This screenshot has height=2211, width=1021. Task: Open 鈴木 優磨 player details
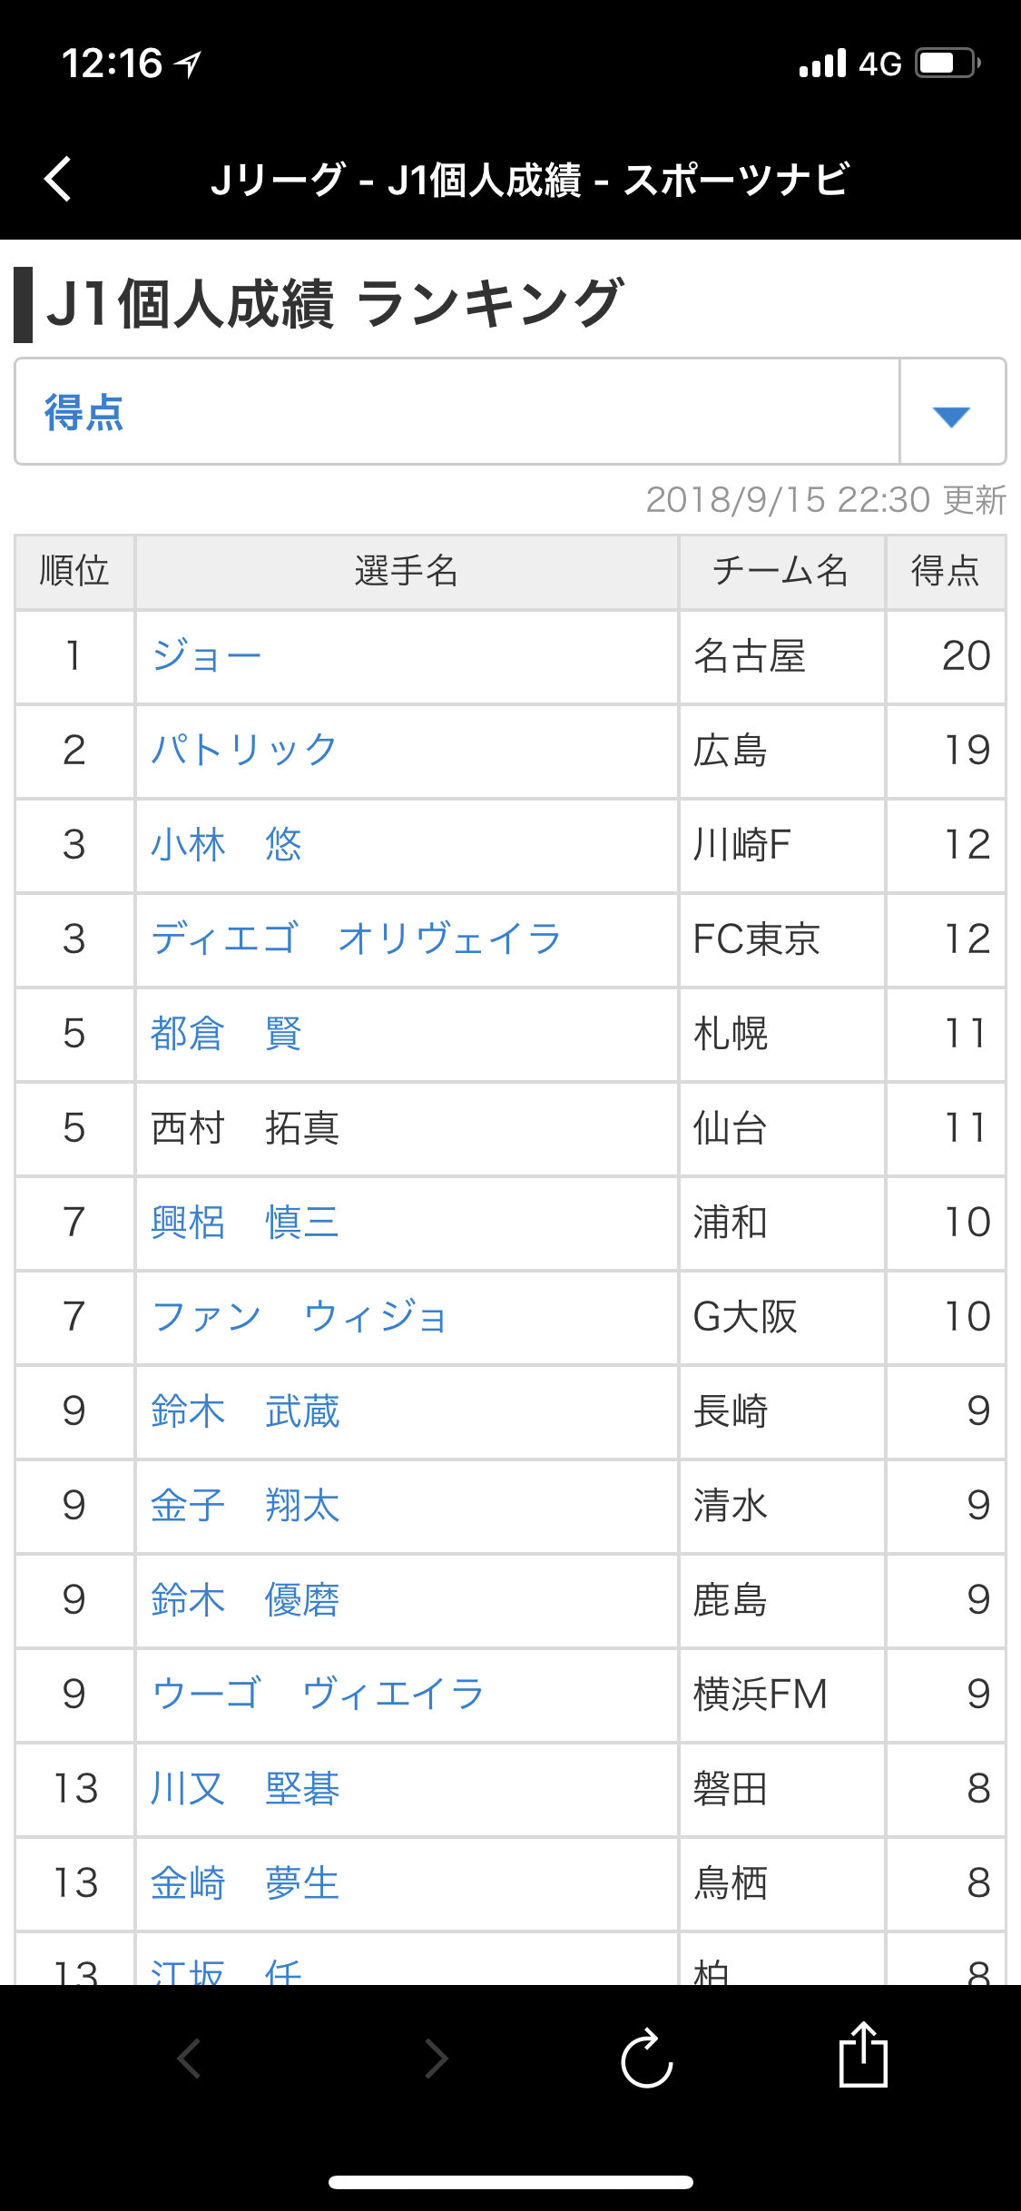(x=245, y=1600)
